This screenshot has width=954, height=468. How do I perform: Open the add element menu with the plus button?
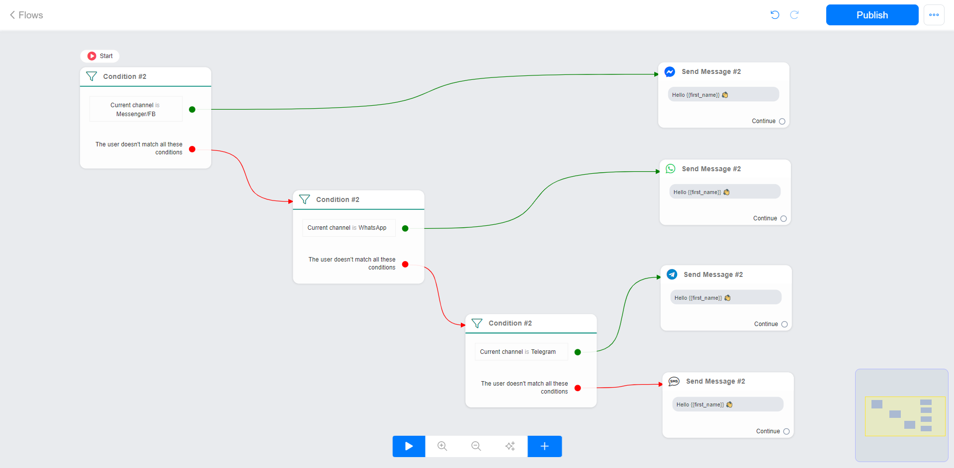point(544,446)
